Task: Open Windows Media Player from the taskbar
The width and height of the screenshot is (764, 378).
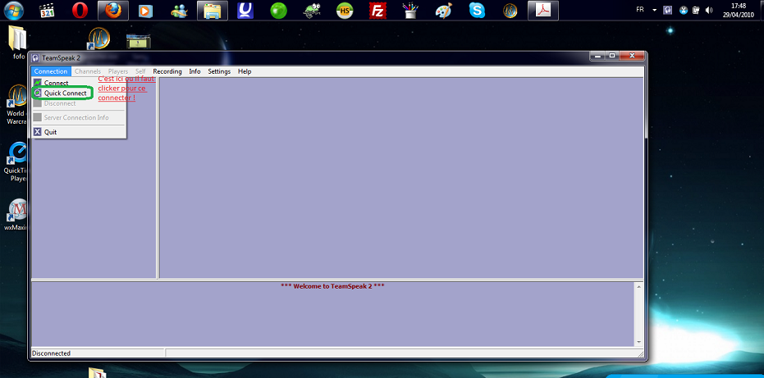Action: click(145, 10)
